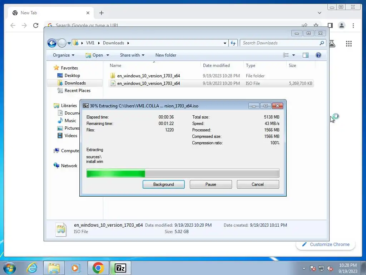Select Downloads in the sidebar
The height and width of the screenshot is (275, 366).
75,83
